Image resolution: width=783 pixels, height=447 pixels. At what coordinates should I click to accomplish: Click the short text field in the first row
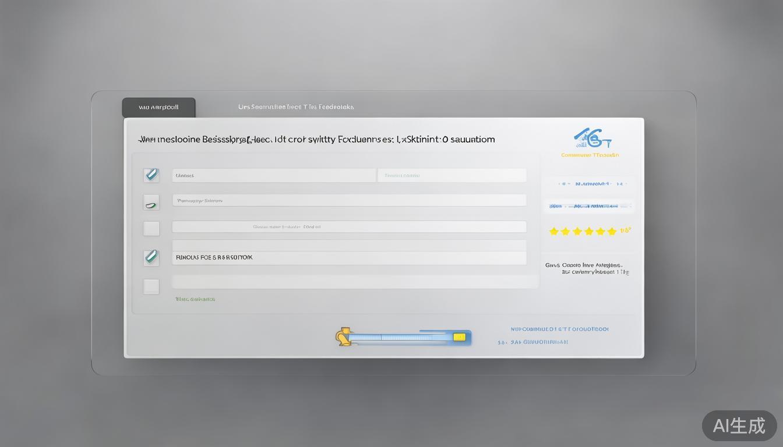coord(452,175)
